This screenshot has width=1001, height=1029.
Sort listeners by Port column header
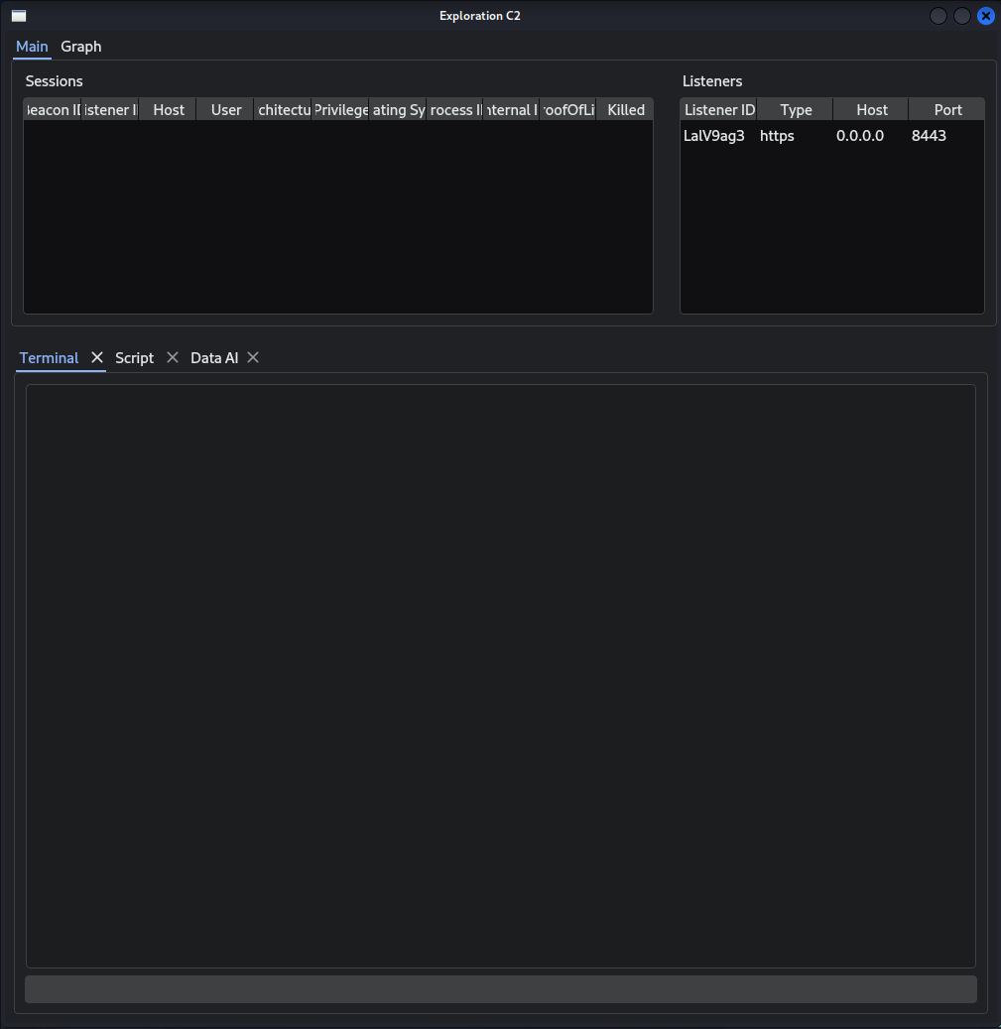(947, 110)
